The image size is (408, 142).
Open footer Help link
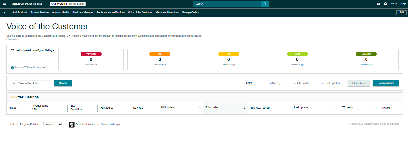click(x=13, y=125)
